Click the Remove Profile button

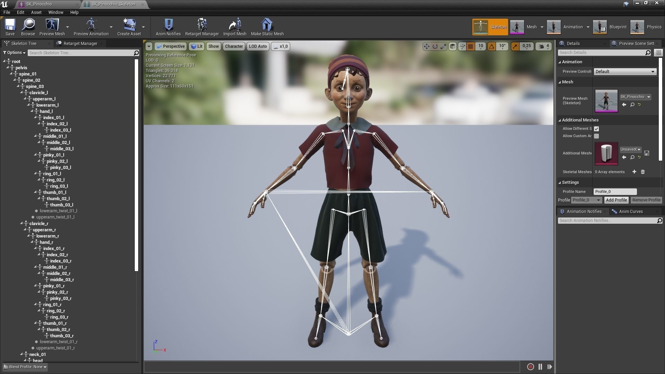click(646, 200)
